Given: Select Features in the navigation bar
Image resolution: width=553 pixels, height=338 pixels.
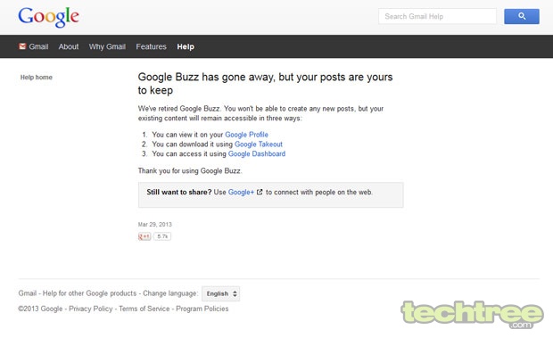Looking at the screenshot, I should tap(151, 46).
